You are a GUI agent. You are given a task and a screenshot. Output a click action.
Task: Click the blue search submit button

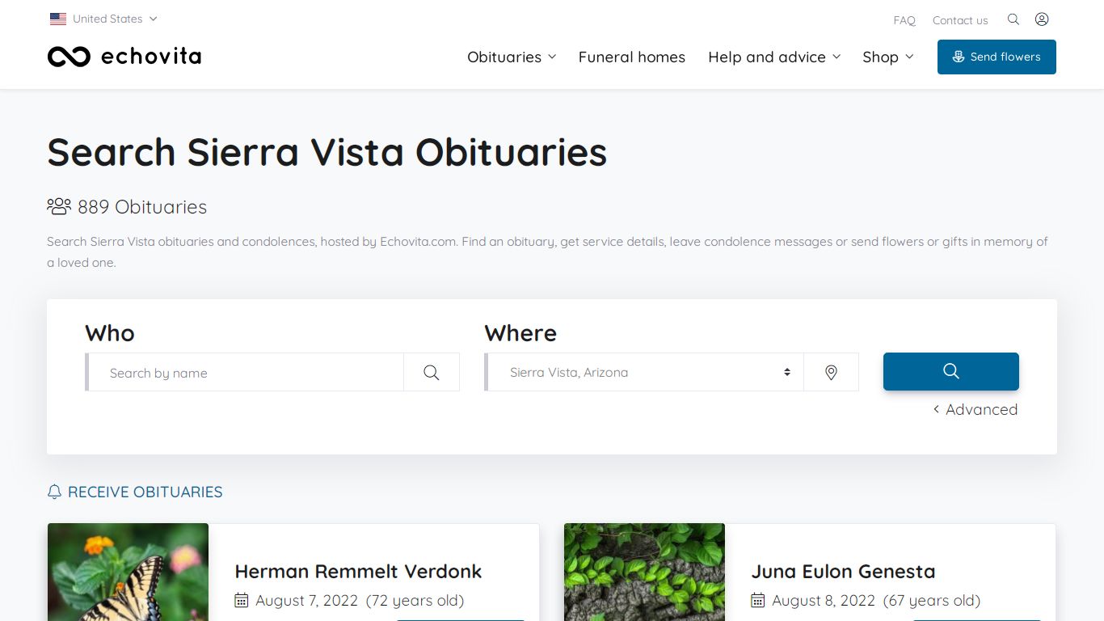tap(951, 371)
